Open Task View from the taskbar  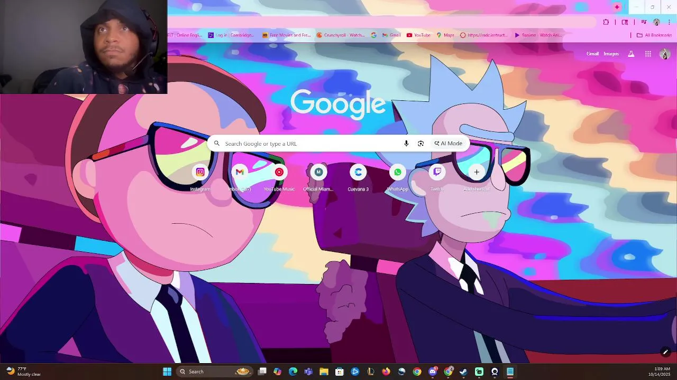tap(262, 372)
